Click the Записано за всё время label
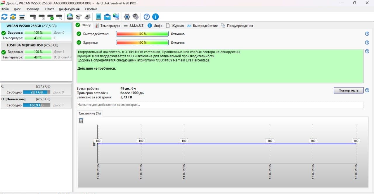374x194 pixels. [x=94, y=97]
